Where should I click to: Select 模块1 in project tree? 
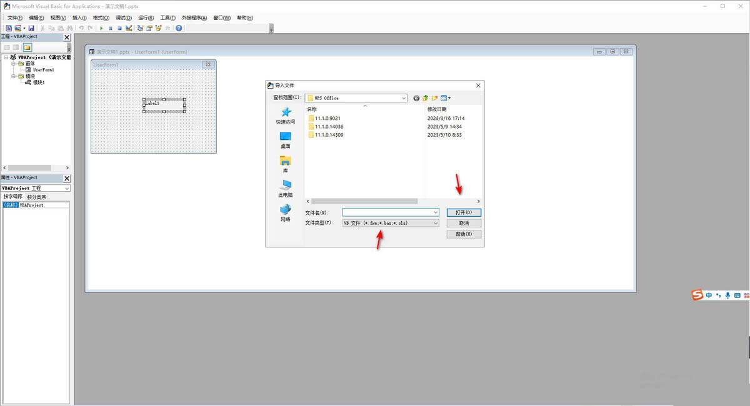coord(35,82)
